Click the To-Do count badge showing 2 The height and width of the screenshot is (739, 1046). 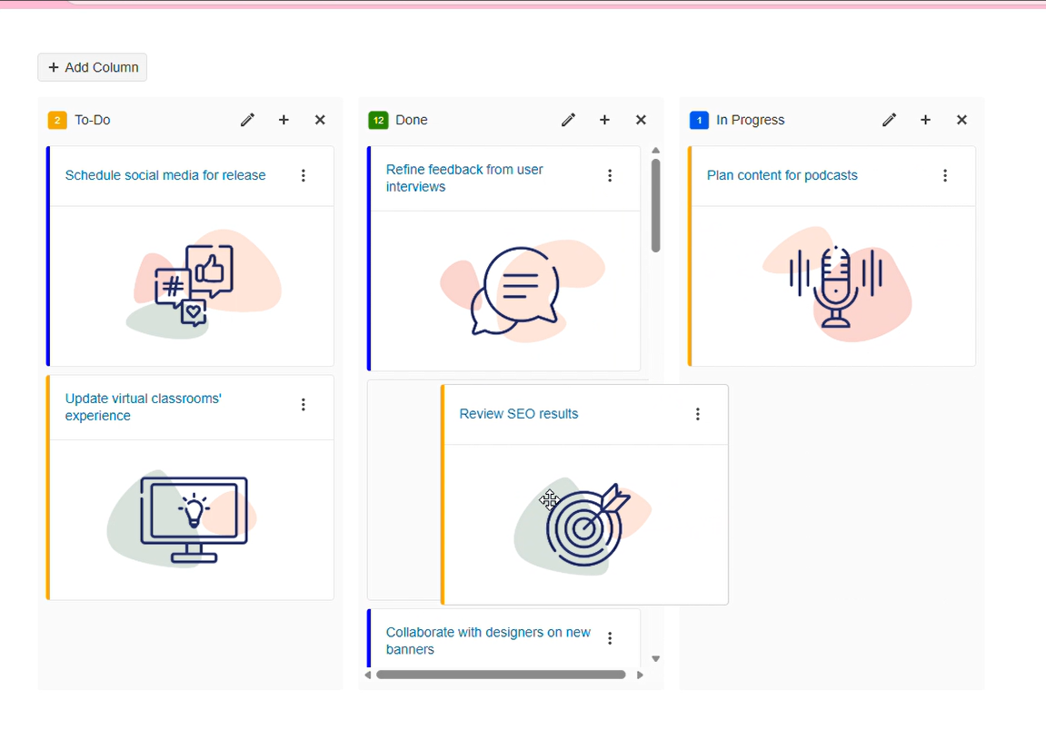[57, 120]
